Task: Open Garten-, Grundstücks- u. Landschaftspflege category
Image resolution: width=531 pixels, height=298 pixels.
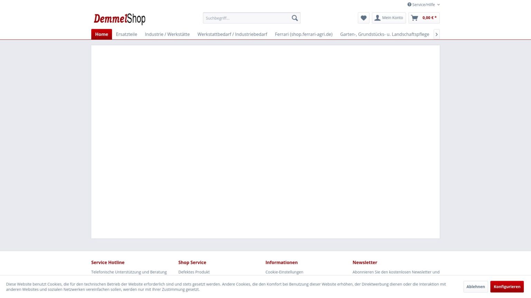Action: [x=384, y=34]
